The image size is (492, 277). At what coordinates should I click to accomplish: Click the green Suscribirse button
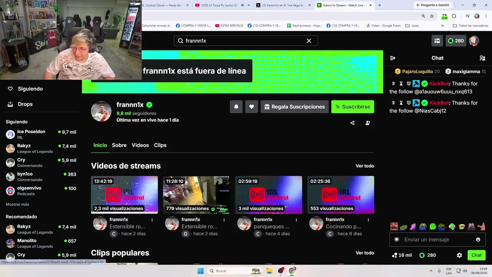352,107
